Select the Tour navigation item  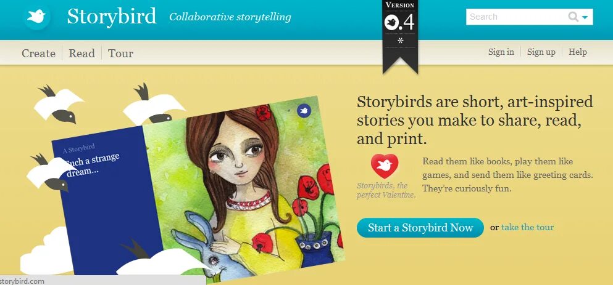(x=121, y=53)
